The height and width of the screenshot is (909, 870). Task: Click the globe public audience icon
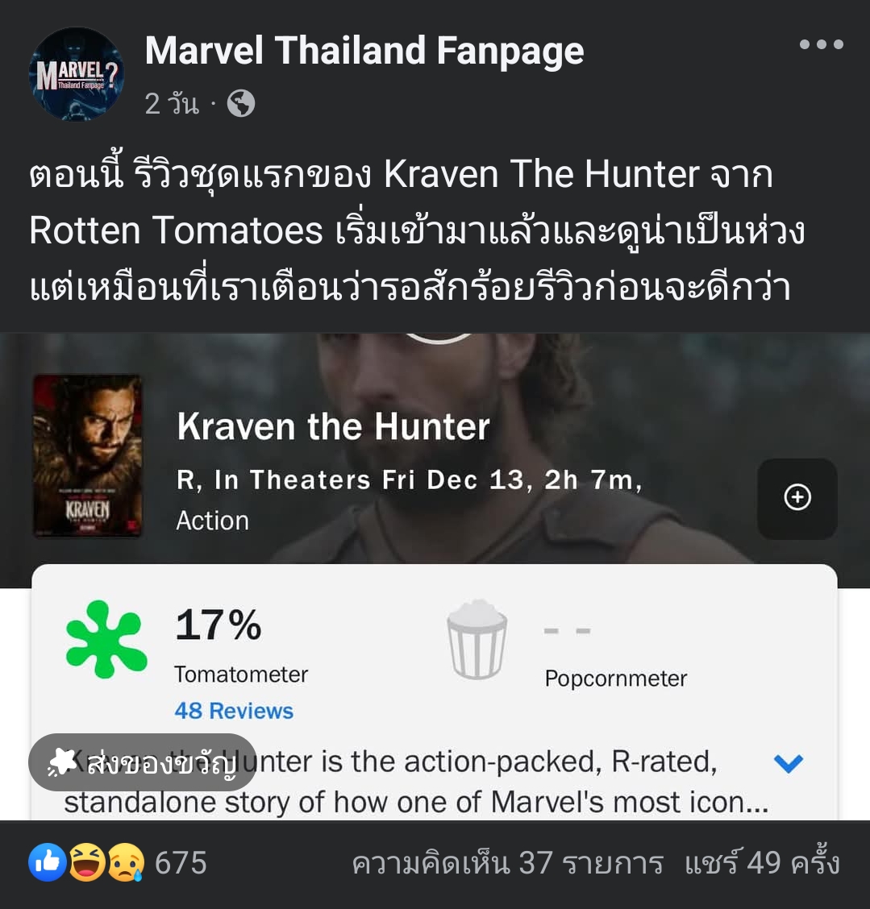pos(241,104)
